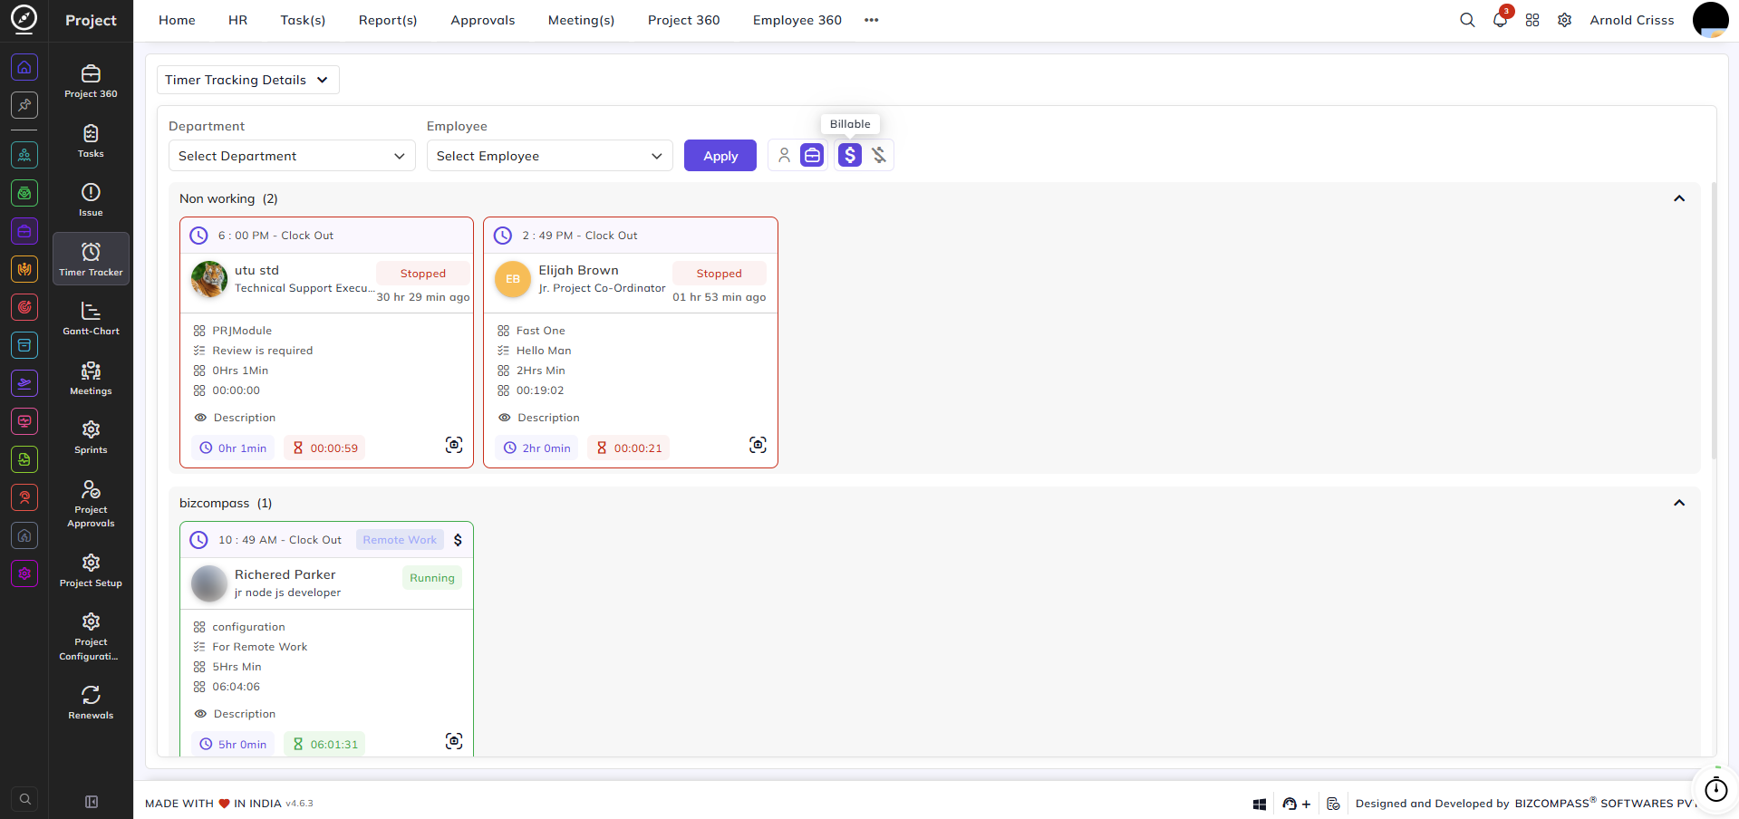Click Elijah Brown EB avatar
Screen dimensions: 1739x819
click(513, 279)
